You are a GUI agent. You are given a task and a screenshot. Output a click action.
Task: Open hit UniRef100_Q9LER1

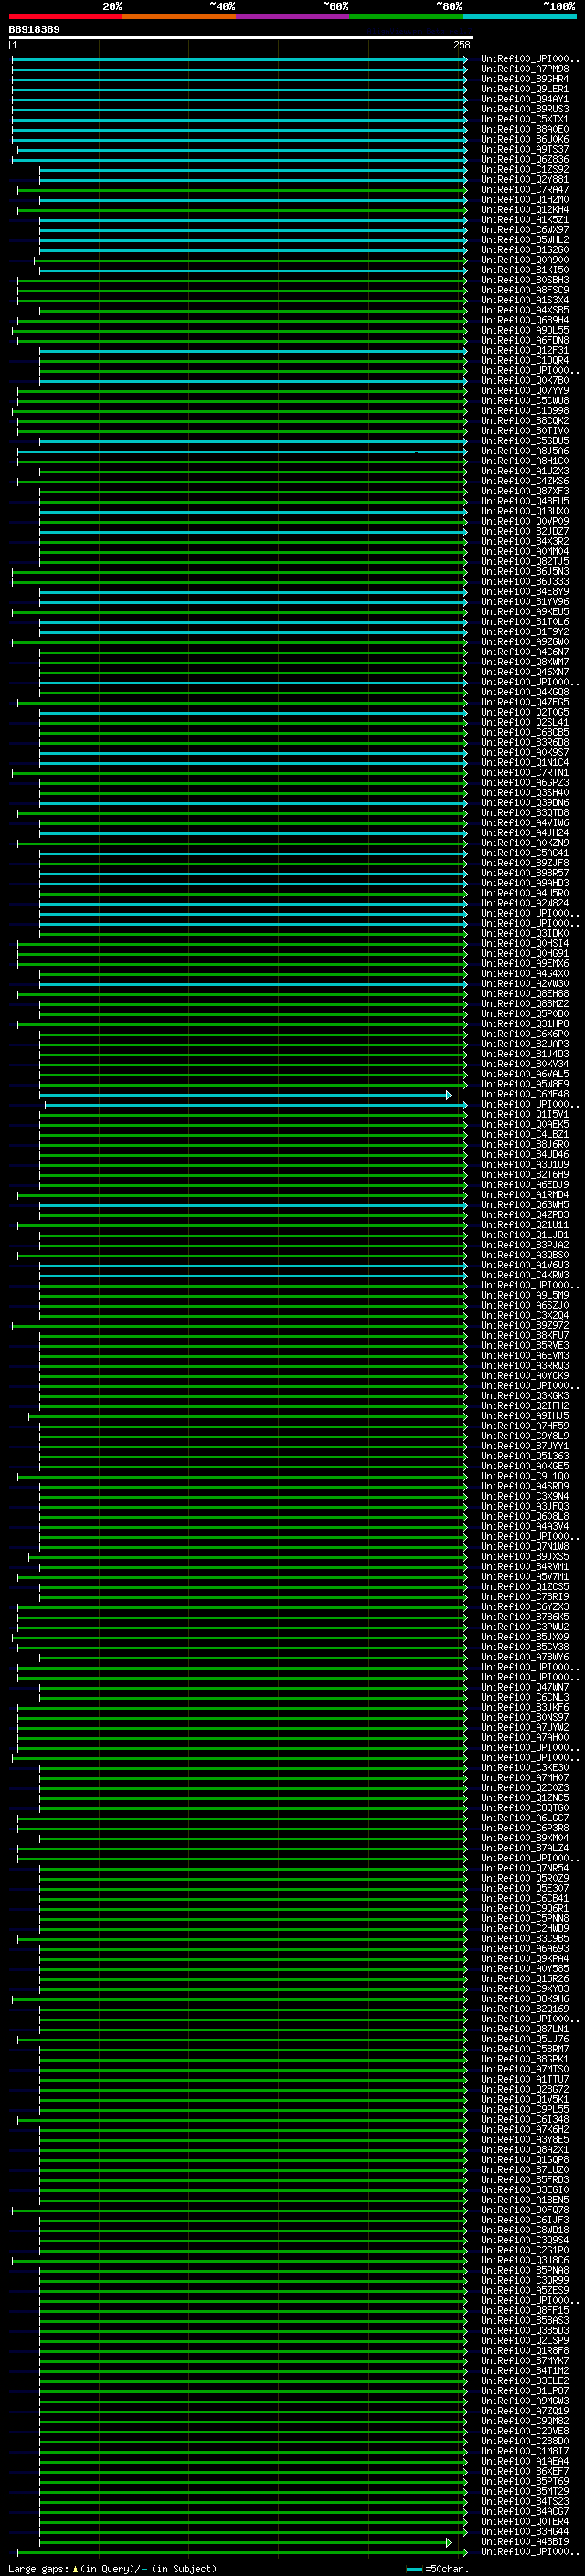tap(525, 89)
